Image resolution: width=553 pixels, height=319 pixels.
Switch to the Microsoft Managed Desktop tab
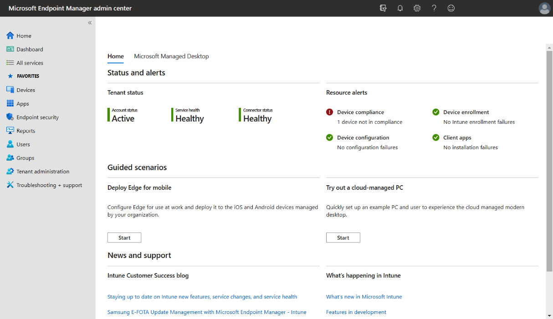click(171, 56)
